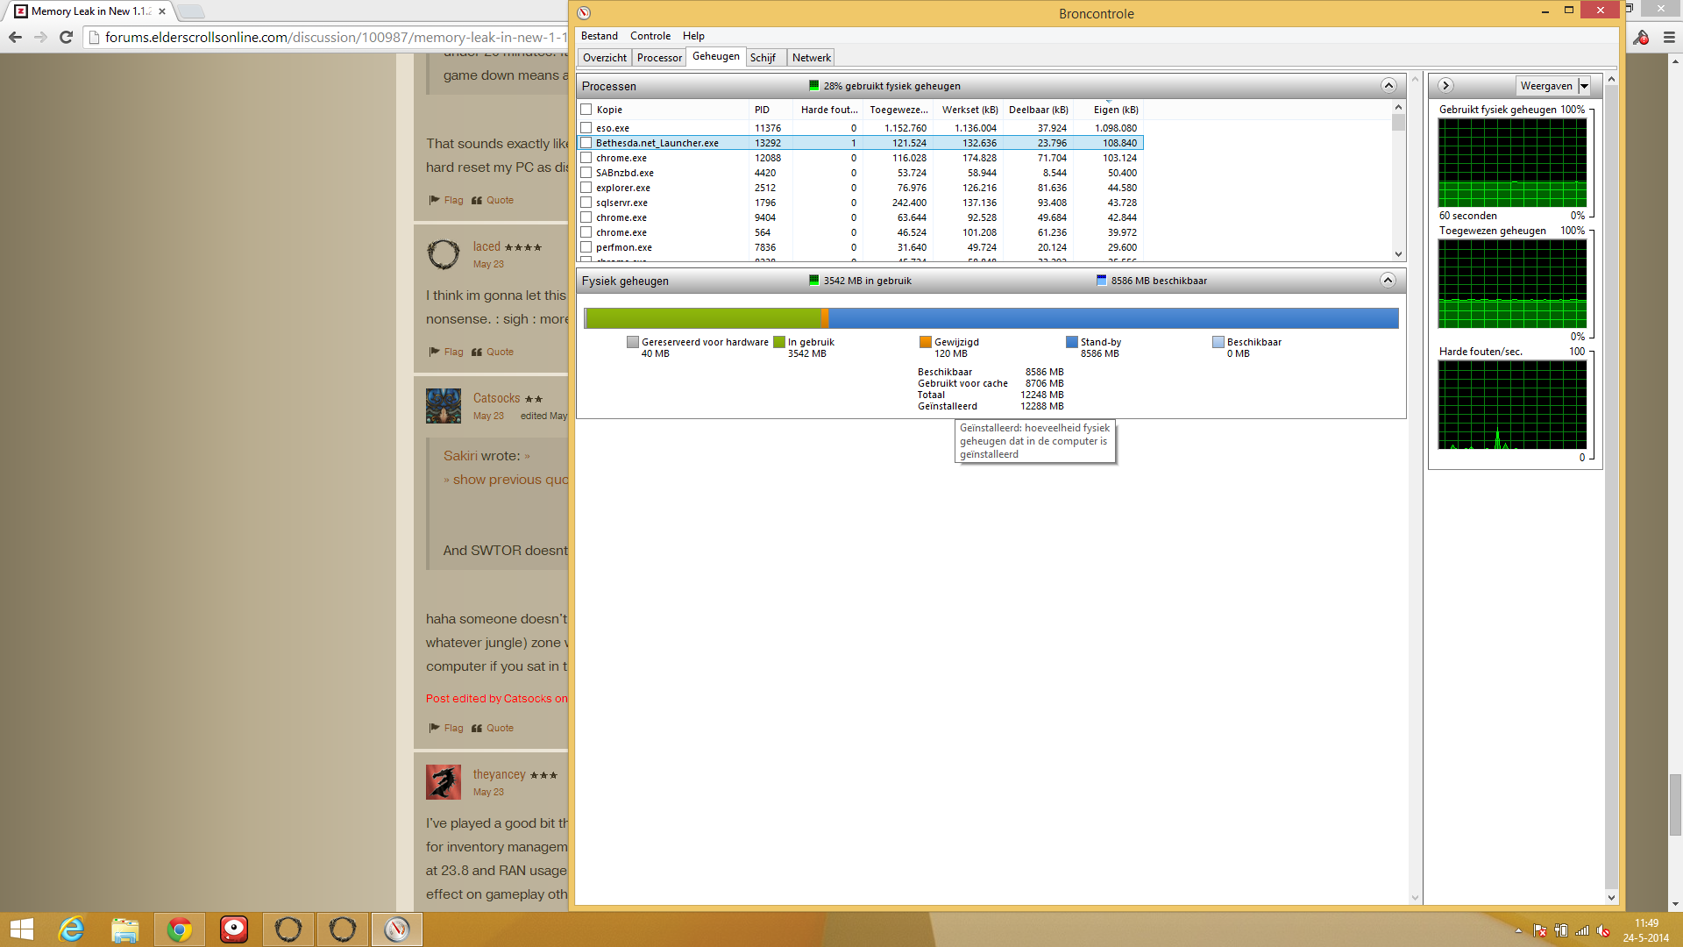The height and width of the screenshot is (947, 1683).
Task: Switch to Processor tab
Action: [x=659, y=58]
